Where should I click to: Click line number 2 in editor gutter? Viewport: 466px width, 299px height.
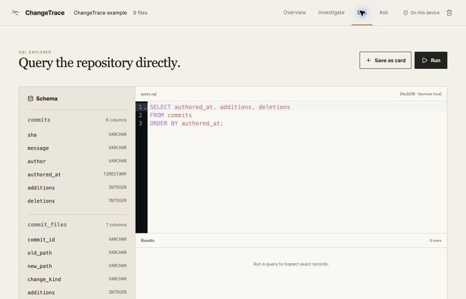coord(140,115)
